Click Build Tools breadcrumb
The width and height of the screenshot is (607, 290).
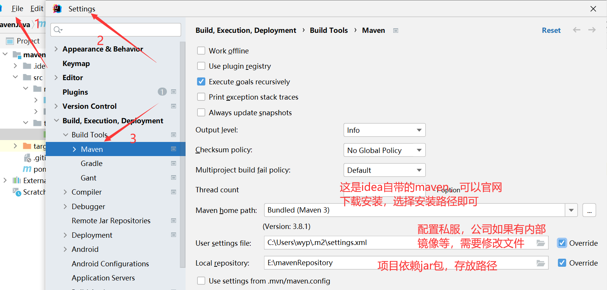point(329,30)
